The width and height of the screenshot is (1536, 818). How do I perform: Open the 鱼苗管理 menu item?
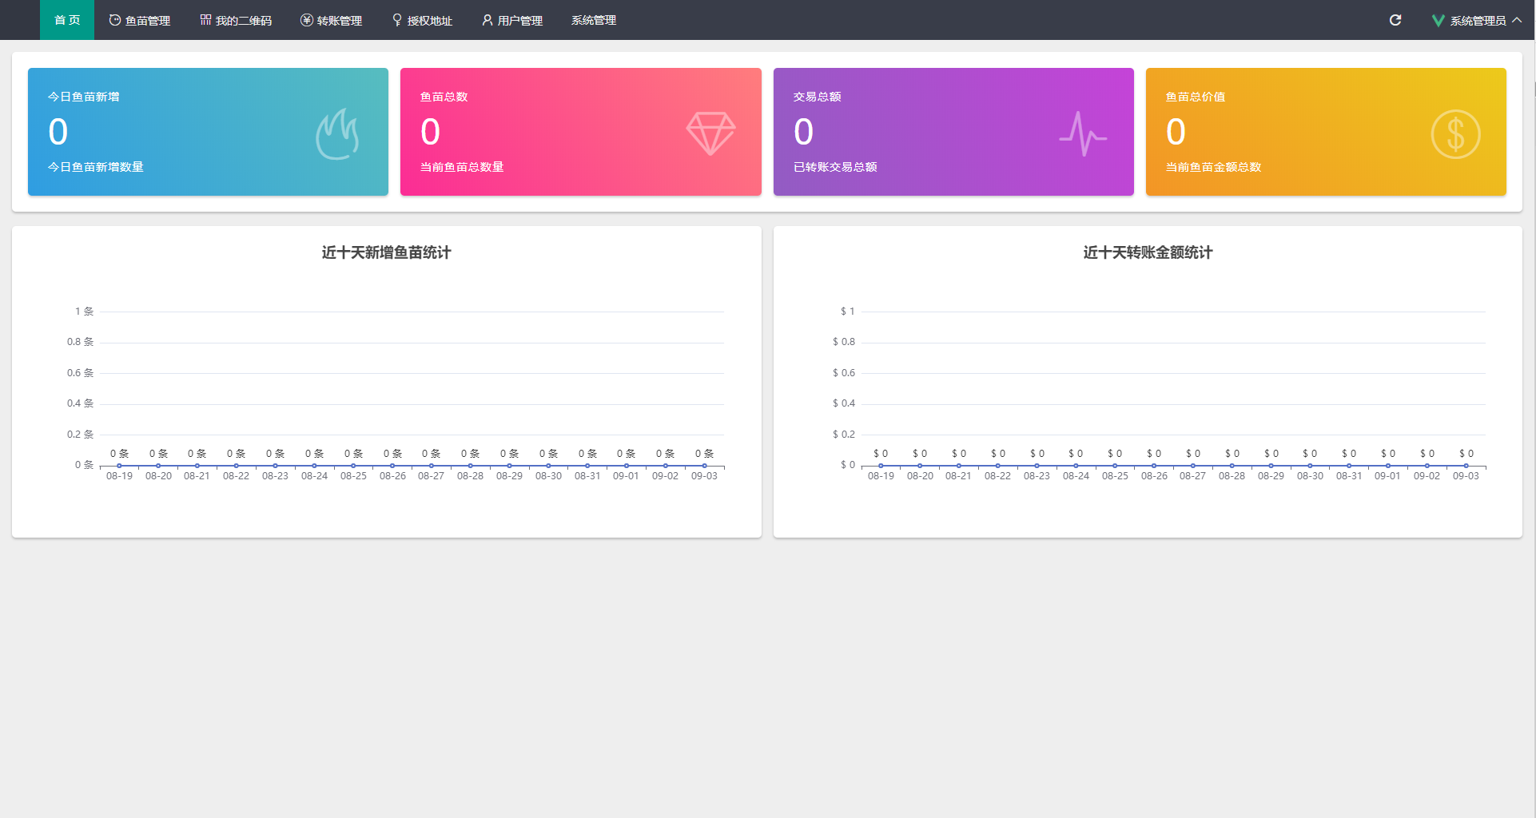(x=140, y=20)
